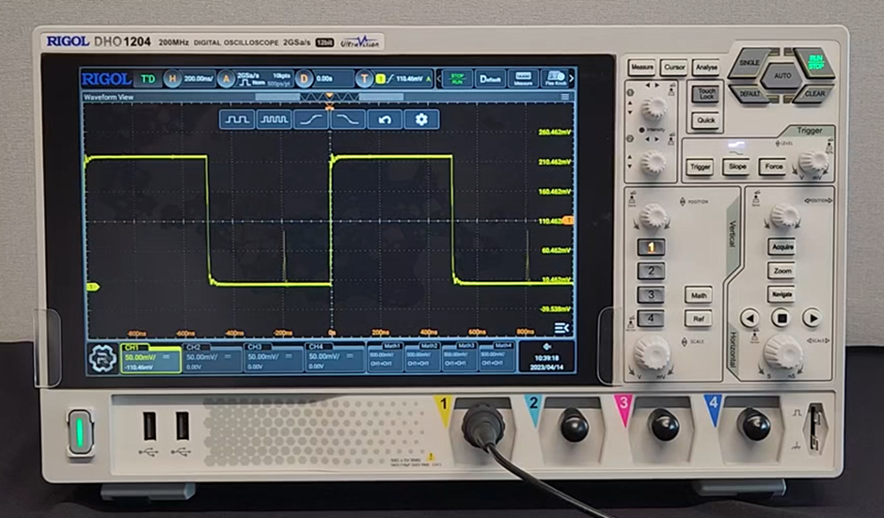Toggle vertical channel 4 button
Image resolution: width=884 pixels, height=518 pixels.
[651, 318]
